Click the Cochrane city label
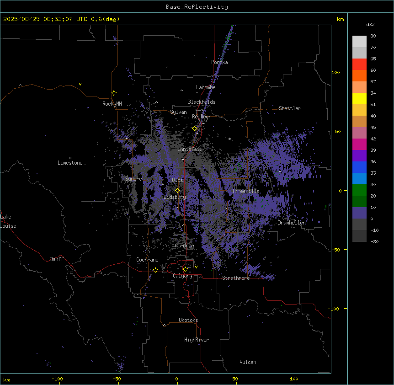The height and width of the screenshot is (385, 394). (147, 260)
